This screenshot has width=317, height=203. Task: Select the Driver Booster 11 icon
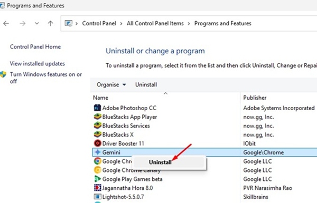coord(97,143)
